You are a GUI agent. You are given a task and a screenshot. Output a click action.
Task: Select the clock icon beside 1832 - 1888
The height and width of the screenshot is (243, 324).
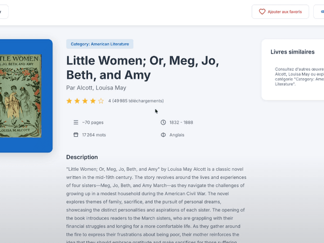tap(163, 123)
